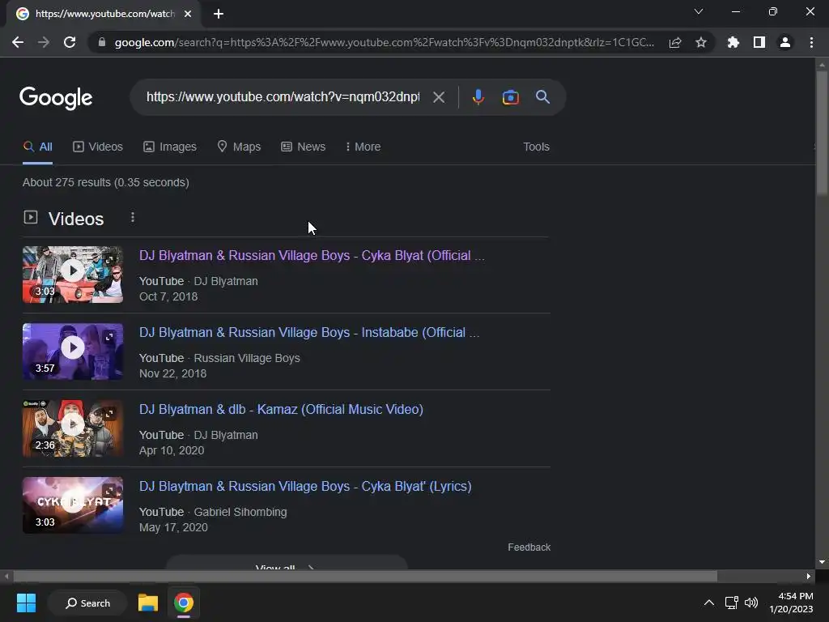Screen dimensions: 829x622
Task: Open Chrome three-dot menu
Action: [x=811, y=42]
